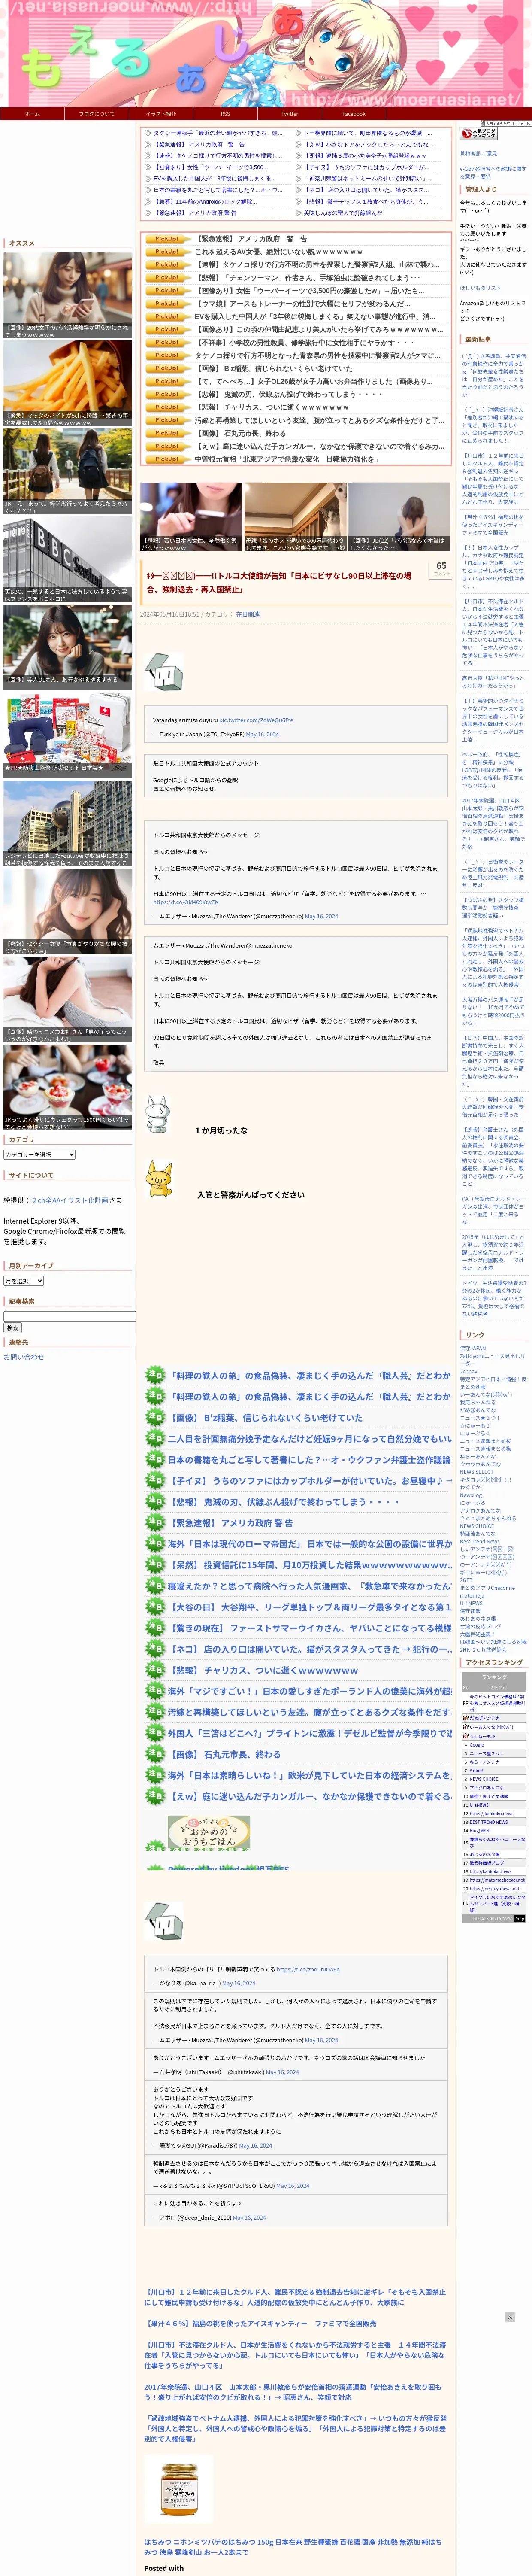Open the はちみつ ニホンミツバチ product link

[292, 2546]
